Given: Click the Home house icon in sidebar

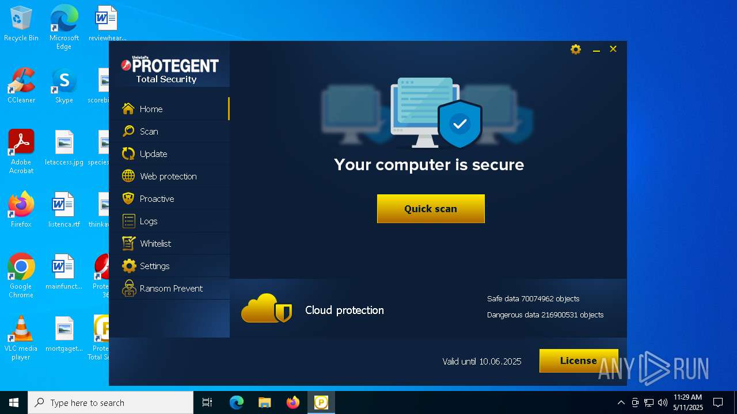Looking at the screenshot, I should click(x=128, y=109).
